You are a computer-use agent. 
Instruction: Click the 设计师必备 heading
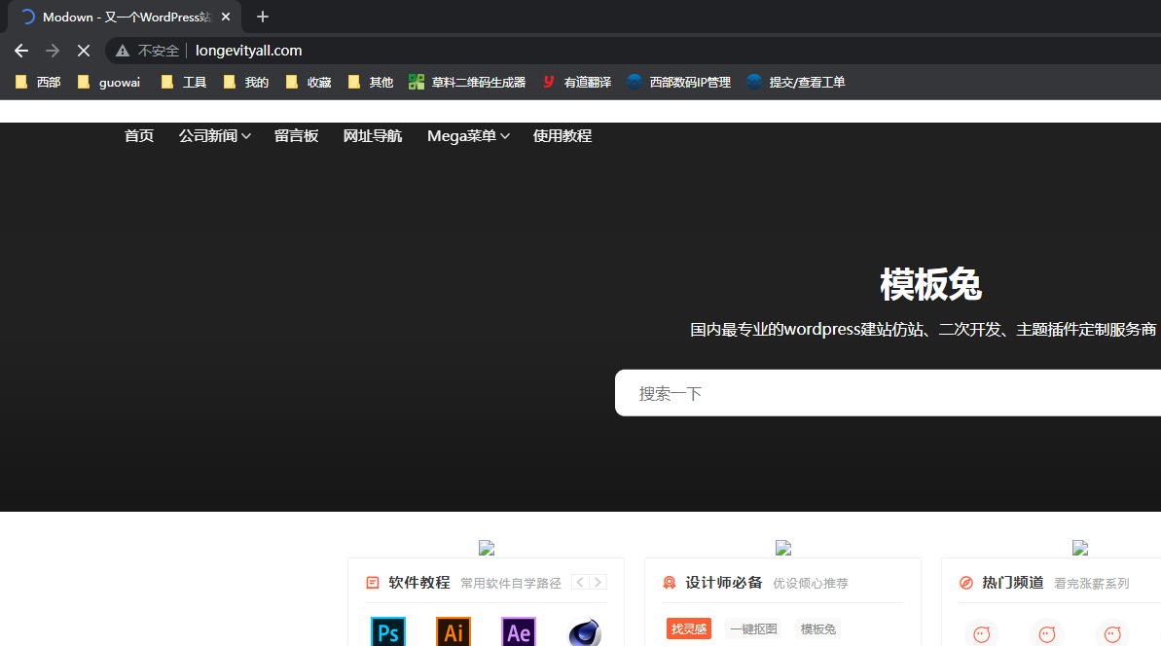(x=723, y=583)
